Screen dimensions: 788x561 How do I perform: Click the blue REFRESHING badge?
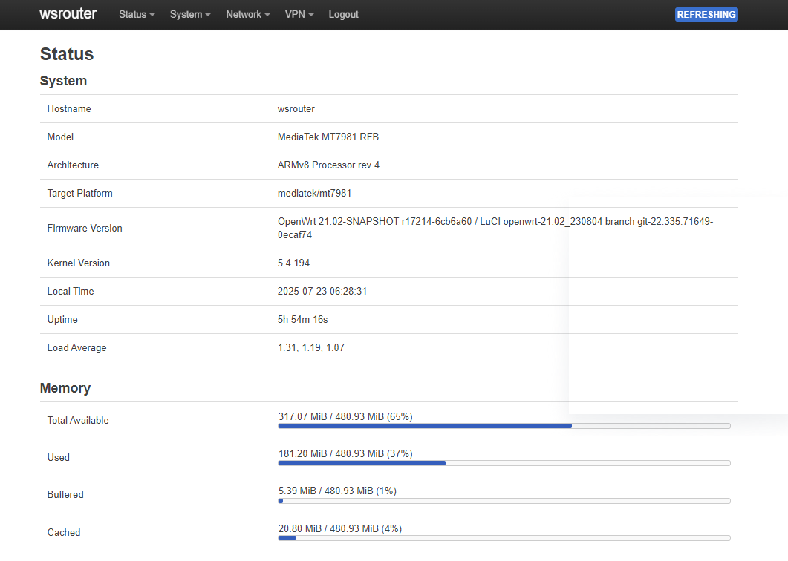click(706, 14)
